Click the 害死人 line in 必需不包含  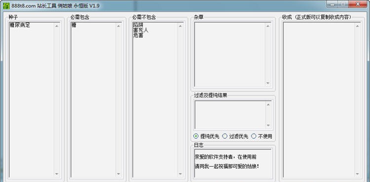click(x=141, y=30)
